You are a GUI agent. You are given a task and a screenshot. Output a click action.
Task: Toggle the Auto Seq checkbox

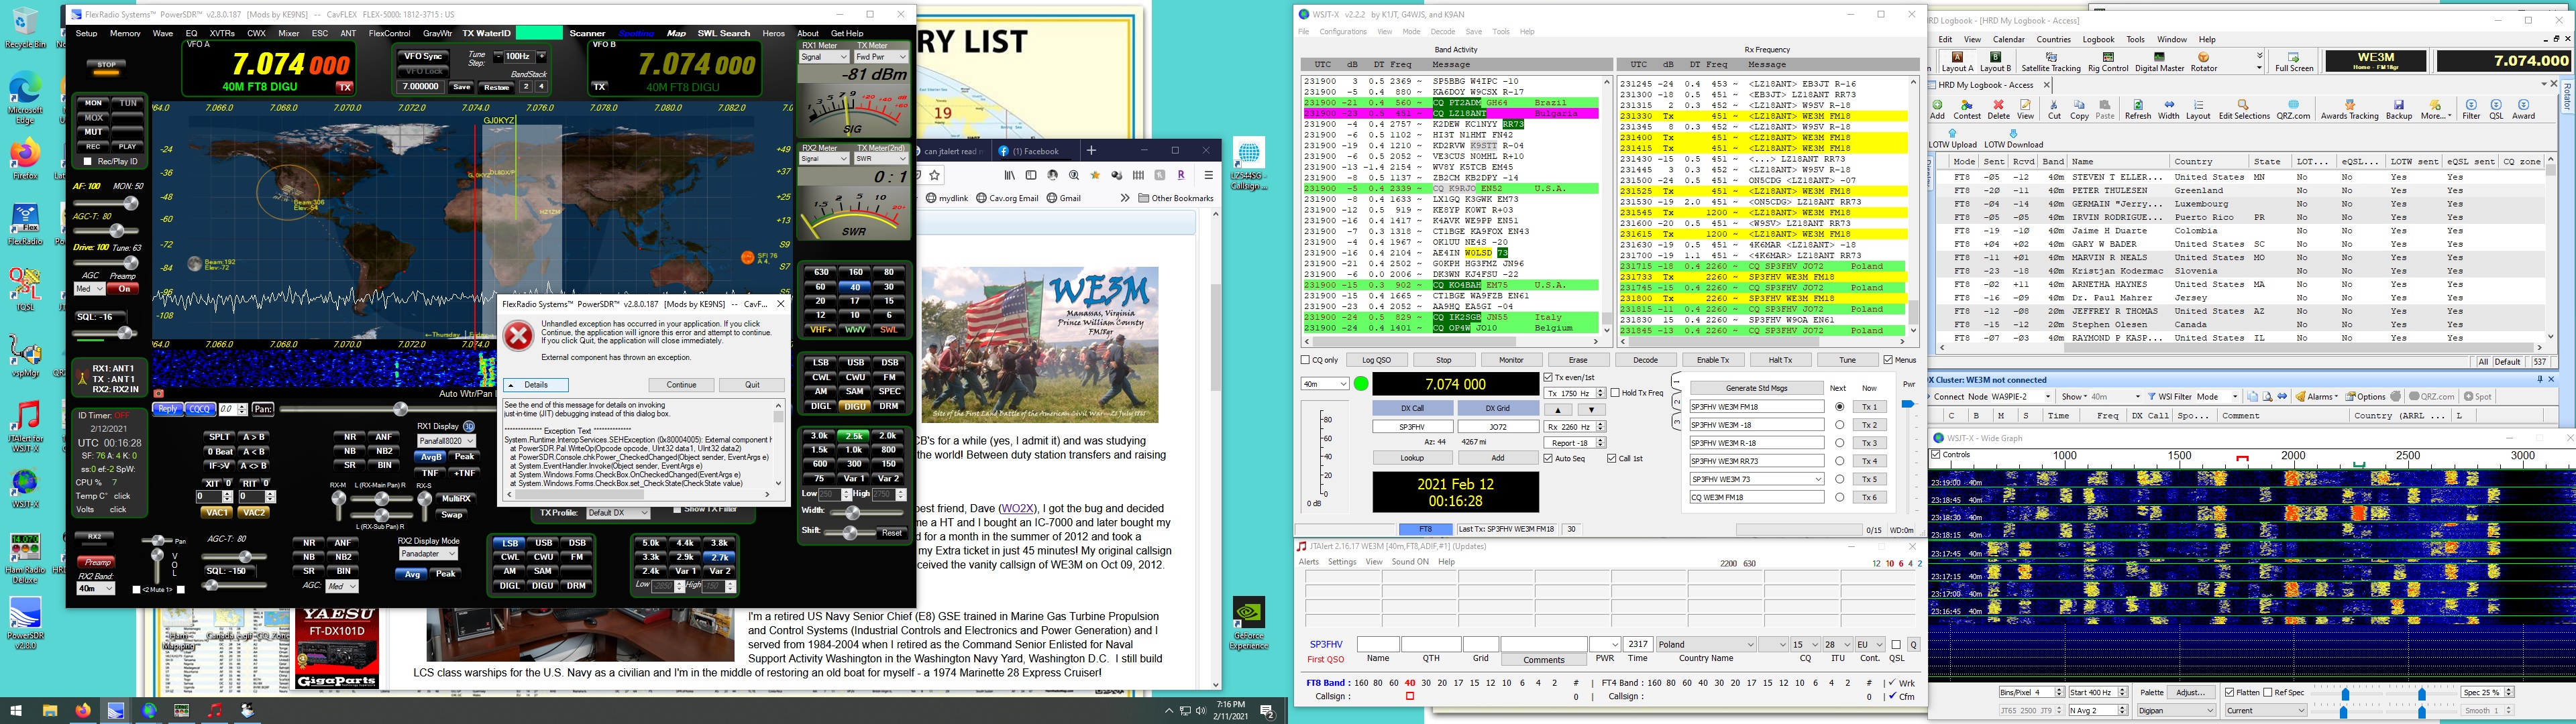coord(1548,459)
